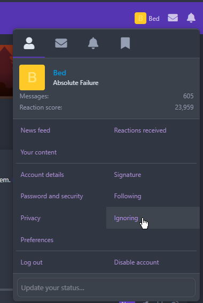
Task: Click the yellow B avatar in header
Action: pos(140,18)
